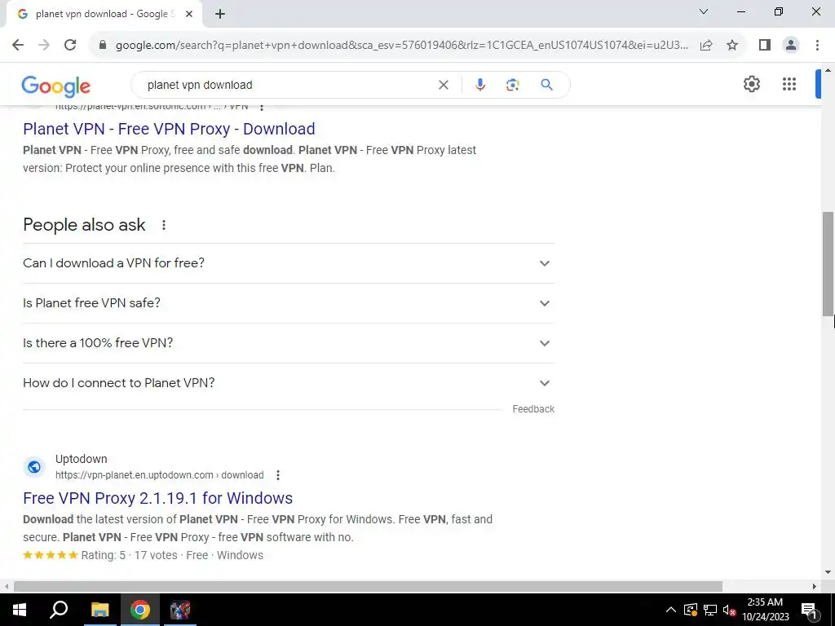This screenshot has width=835, height=626.
Task: Close the planet vpn download tab
Action: pyautogui.click(x=188, y=14)
